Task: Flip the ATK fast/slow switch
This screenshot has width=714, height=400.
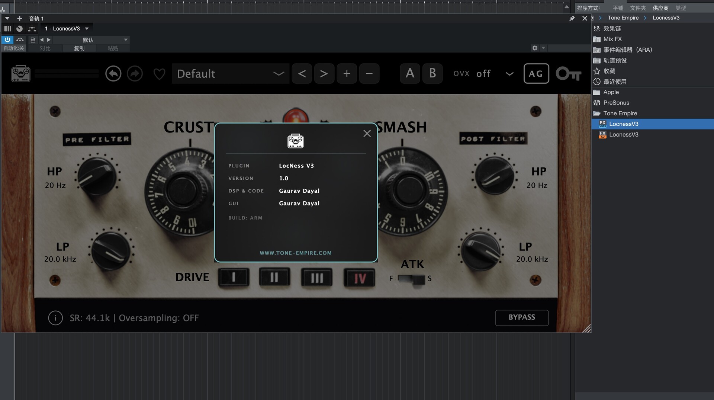Action: pyautogui.click(x=411, y=279)
